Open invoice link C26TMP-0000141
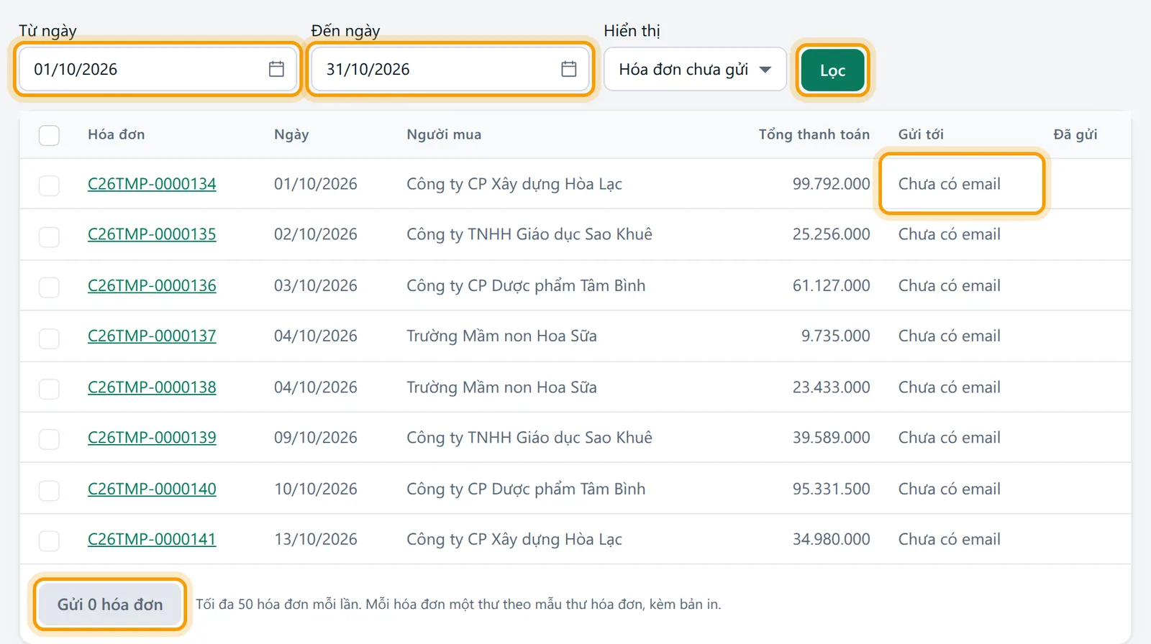1151x644 pixels. pos(152,539)
